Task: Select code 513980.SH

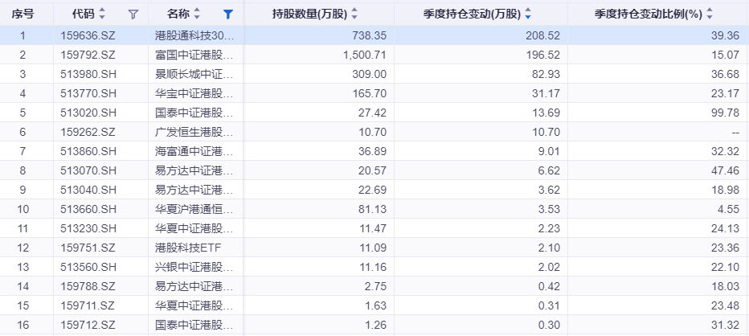Action: [88, 74]
